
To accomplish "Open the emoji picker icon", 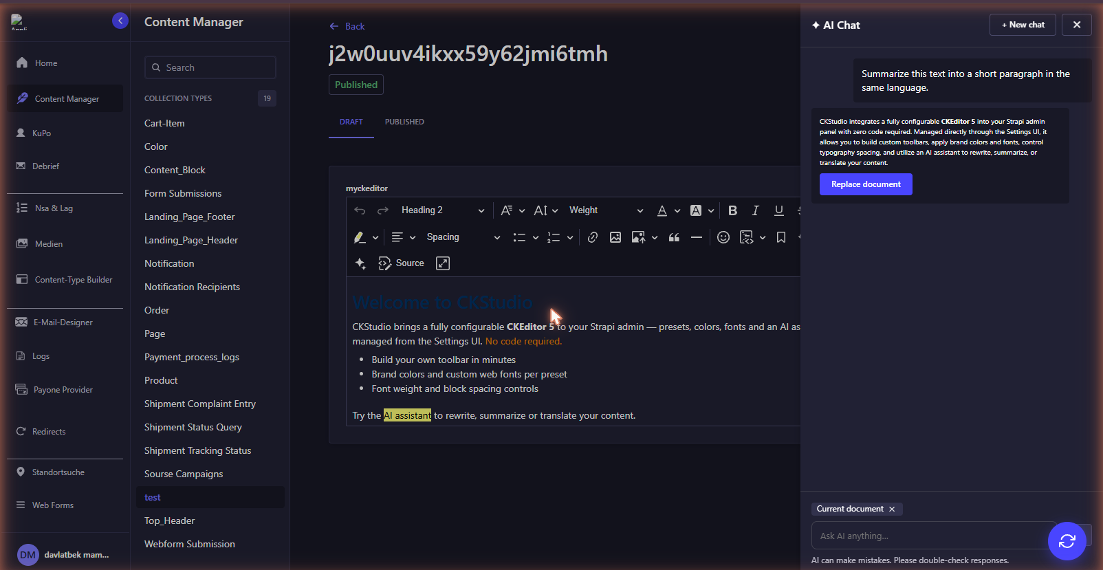I will pos(723,237).
